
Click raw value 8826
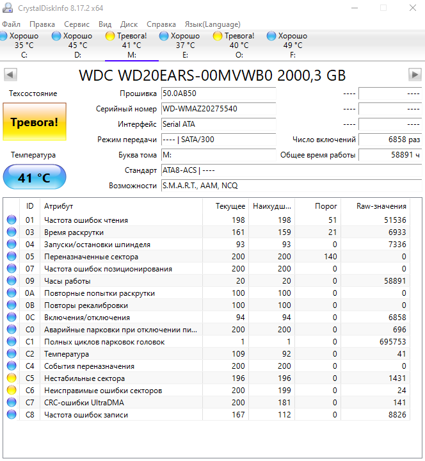pos(397,414)
